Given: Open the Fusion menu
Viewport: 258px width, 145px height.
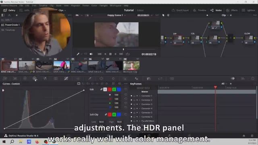Looking at the screenshot, I should pos(85,6).
